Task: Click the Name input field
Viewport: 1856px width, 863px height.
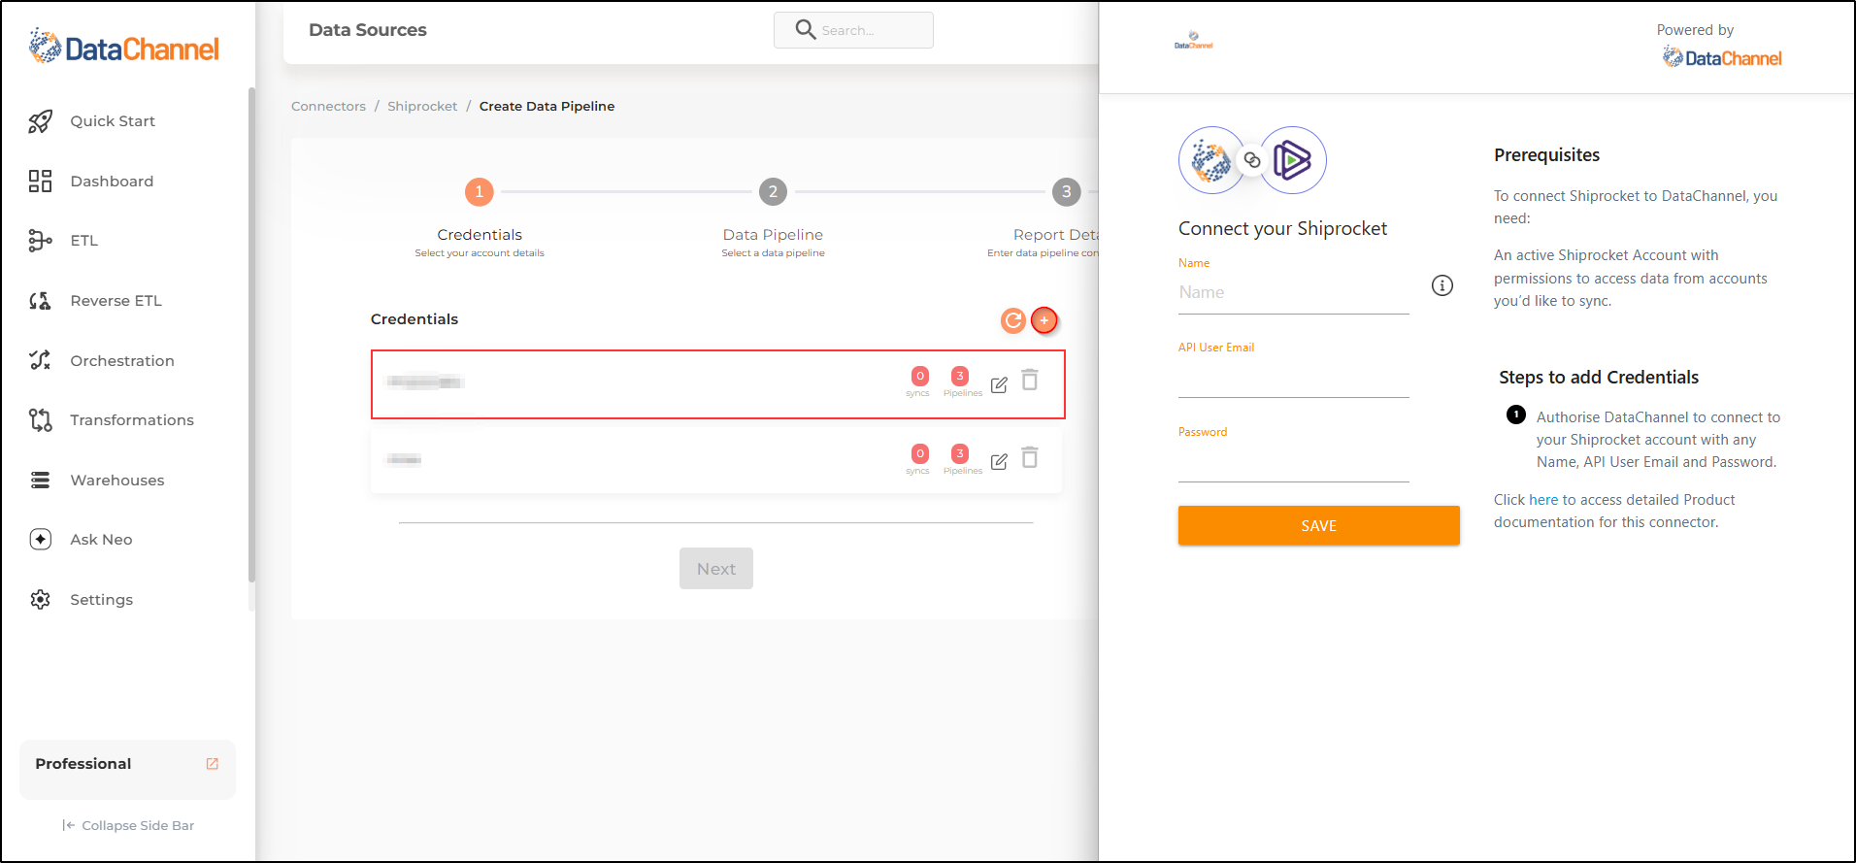Action: (x=1293, y=292)
